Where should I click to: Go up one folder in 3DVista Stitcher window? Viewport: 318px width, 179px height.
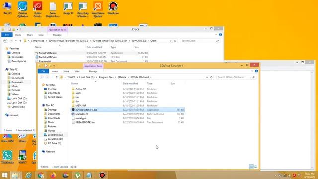pos(57,77)
